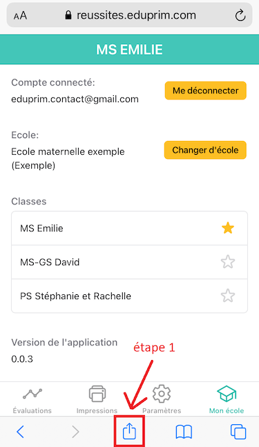Tap the Safari share icon
The height and width of the screenshot is (447, 259).
pos(129,431)
